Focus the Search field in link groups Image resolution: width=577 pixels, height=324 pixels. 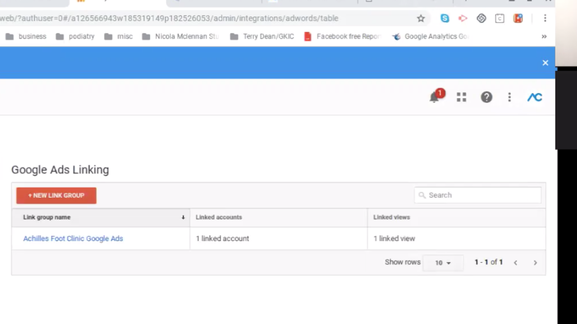pyautogui.click(x=478, y=195)
